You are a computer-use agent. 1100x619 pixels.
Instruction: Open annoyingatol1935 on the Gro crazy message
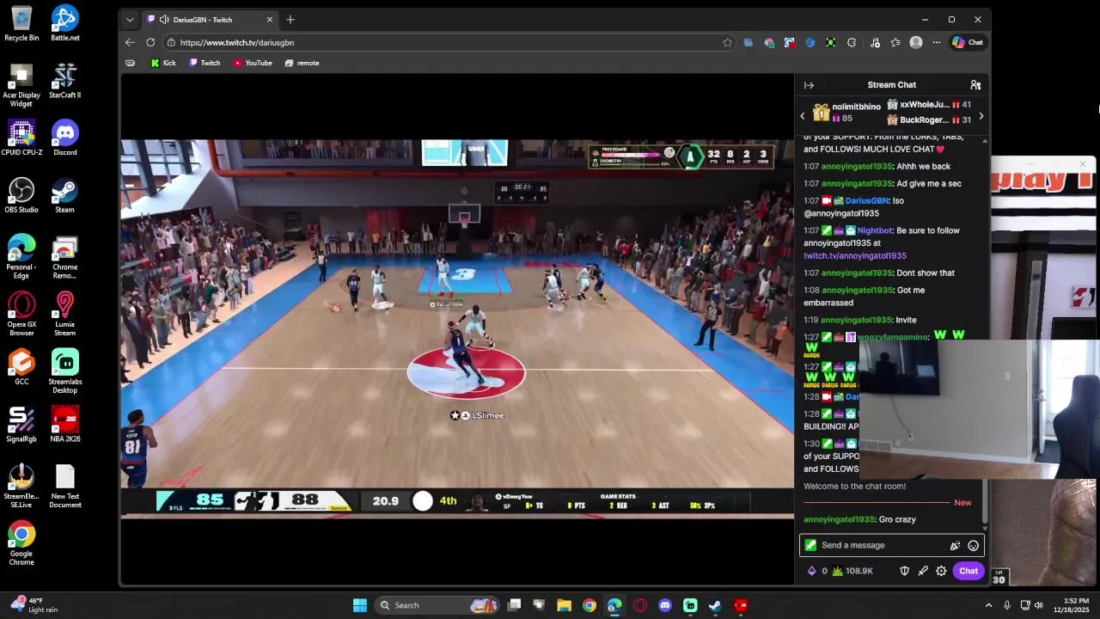coord(840,519)
